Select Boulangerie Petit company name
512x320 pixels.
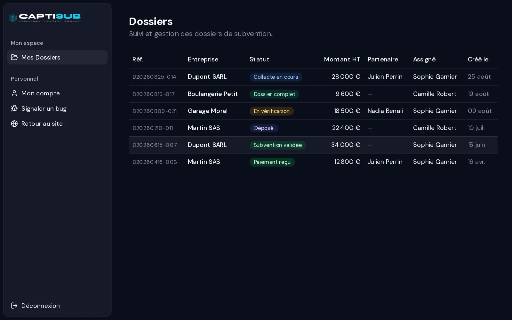tap(212, 94)
